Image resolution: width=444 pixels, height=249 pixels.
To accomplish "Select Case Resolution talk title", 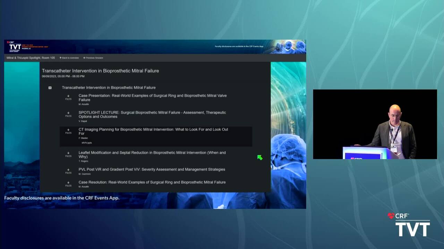I will 152,182.
